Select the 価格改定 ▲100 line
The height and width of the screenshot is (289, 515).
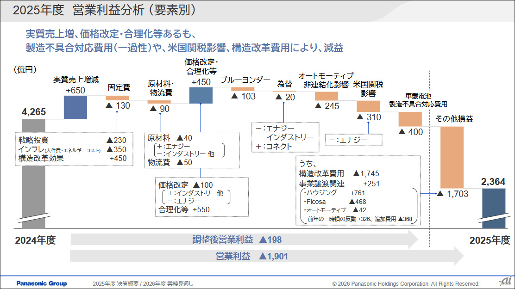(186, 185)
